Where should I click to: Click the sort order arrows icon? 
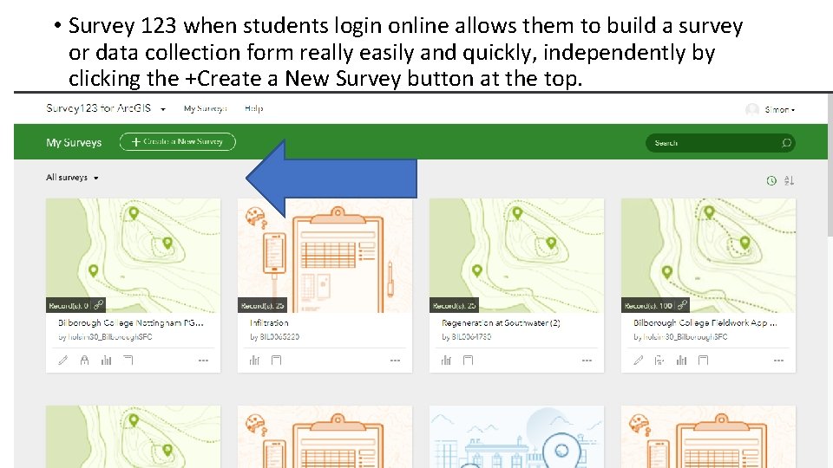click(789, 180)
